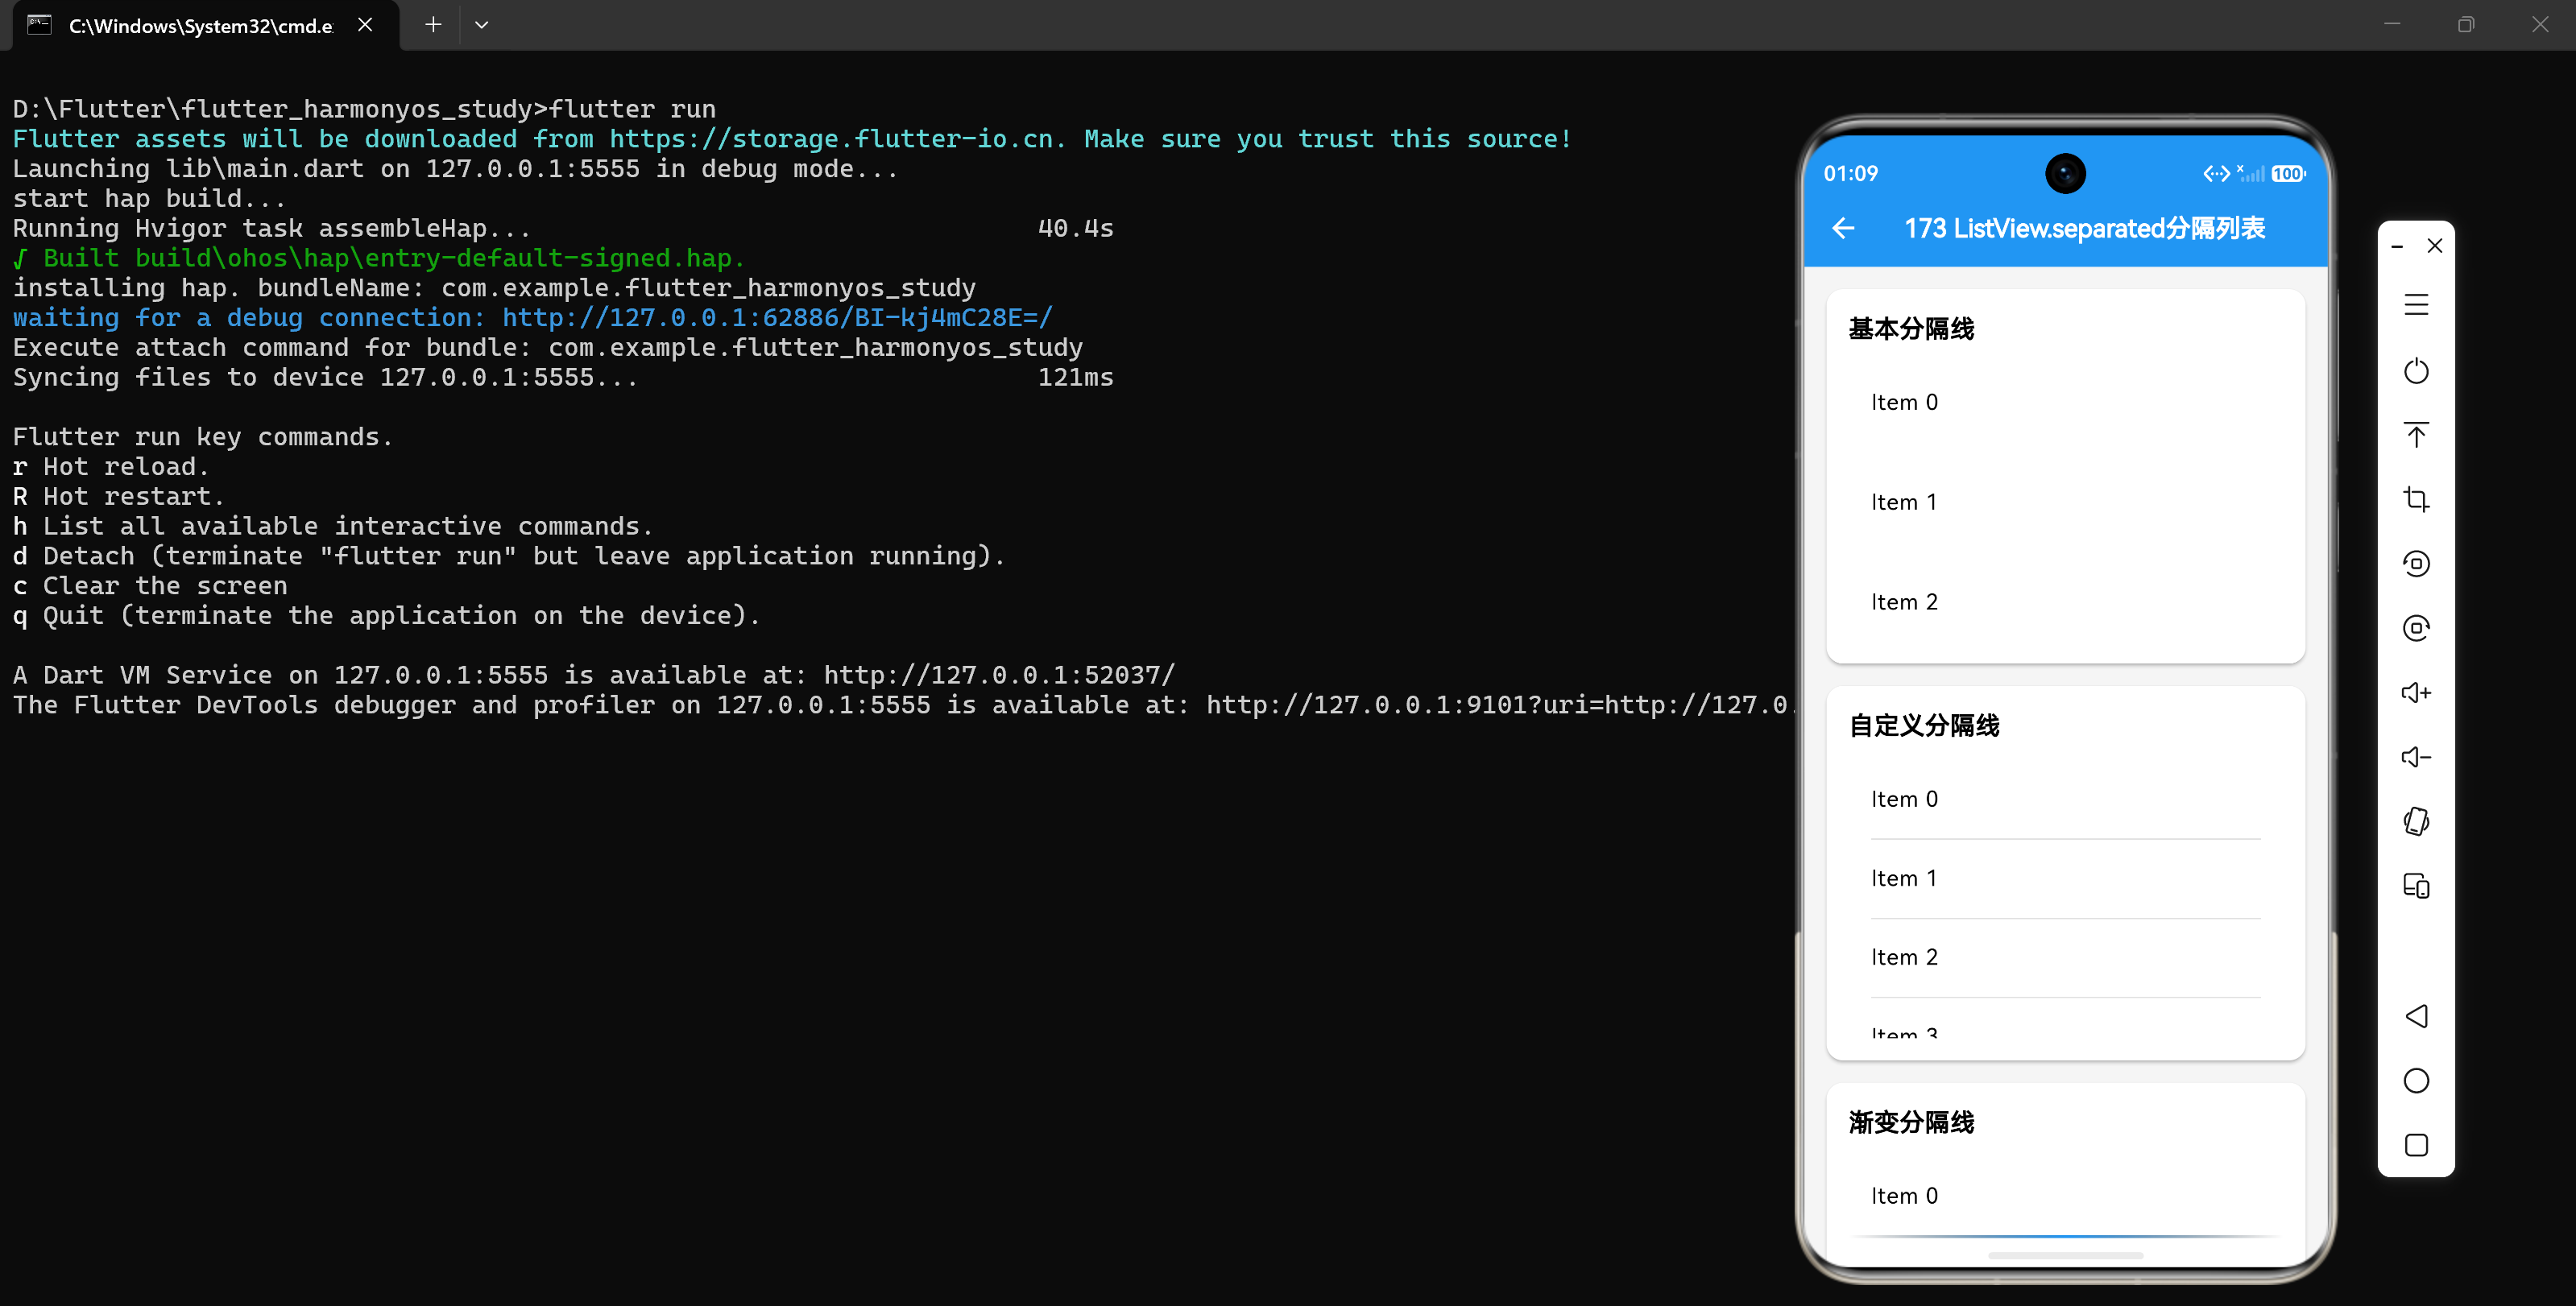2576x1306 pixels.
Task: Click the 'd Detach' command line
Action: (508, 556)
